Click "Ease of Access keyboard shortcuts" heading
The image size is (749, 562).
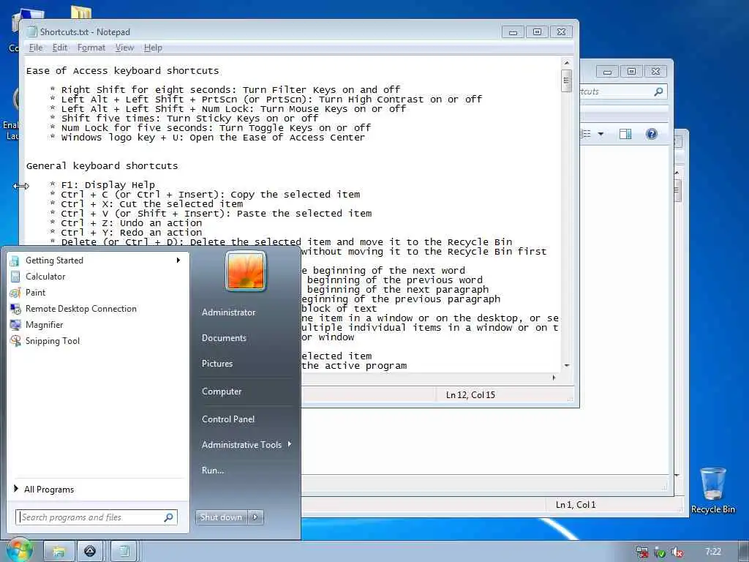pos(123,71)
